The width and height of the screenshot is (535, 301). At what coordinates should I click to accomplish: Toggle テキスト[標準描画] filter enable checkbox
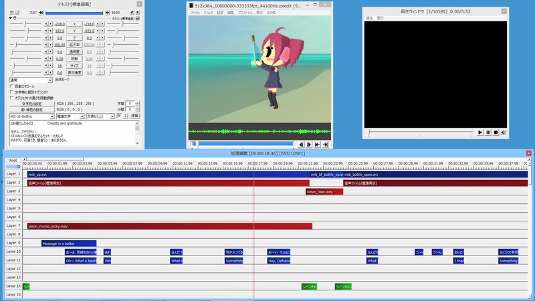pos(138,19)
